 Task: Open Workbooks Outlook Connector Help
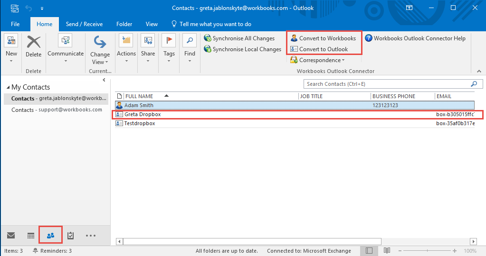click(x=415, y=38)
